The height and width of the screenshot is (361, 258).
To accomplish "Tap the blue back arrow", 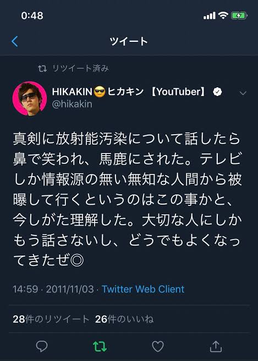I will click(15, 41).
